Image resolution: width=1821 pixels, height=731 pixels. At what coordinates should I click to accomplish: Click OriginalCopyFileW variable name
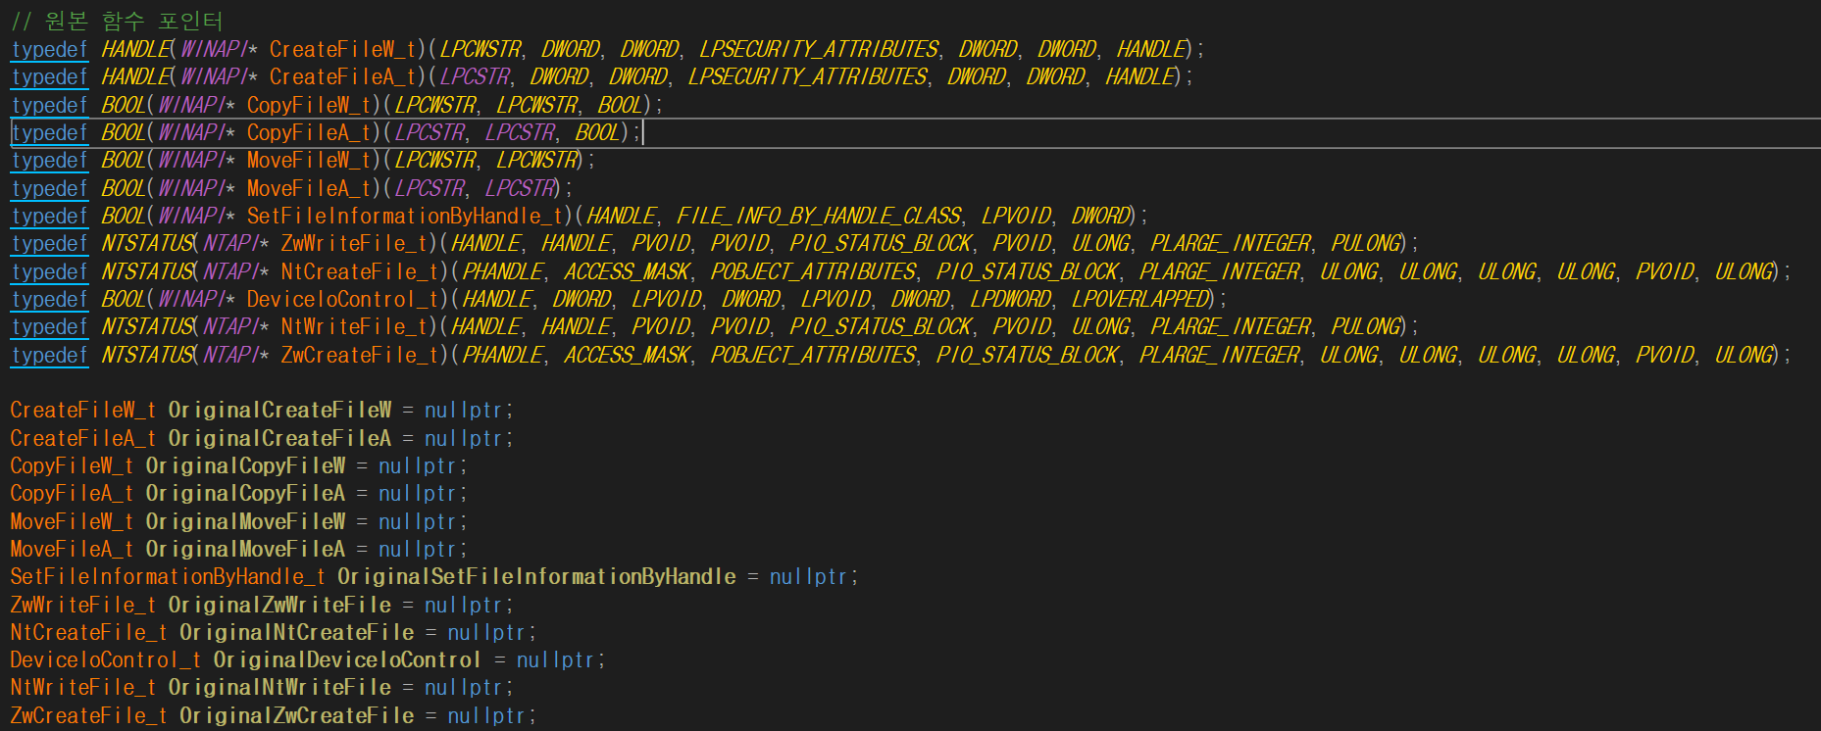tap(245, 465)
